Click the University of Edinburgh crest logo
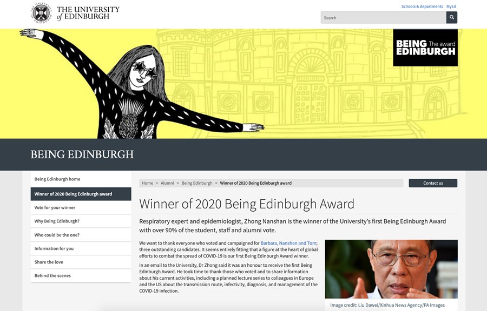The image size is (487, 311). tap(41, 13)
